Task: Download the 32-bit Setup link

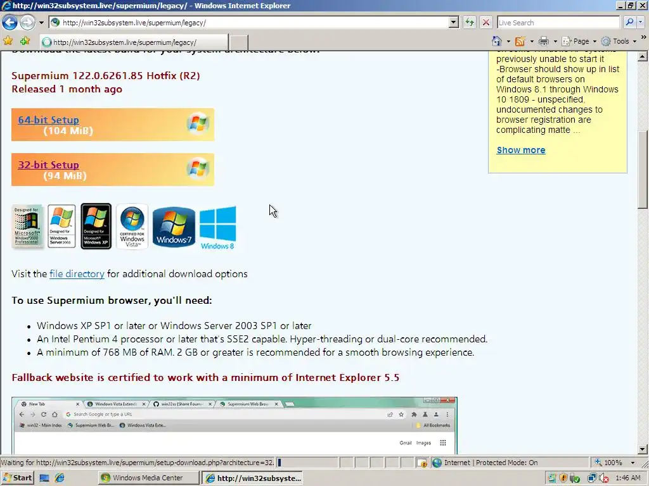Action: click(48, 165)
